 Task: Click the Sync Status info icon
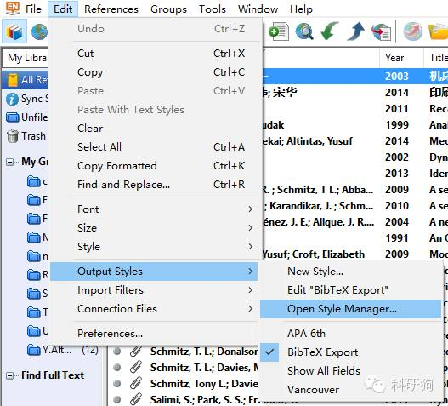point(12,99)
